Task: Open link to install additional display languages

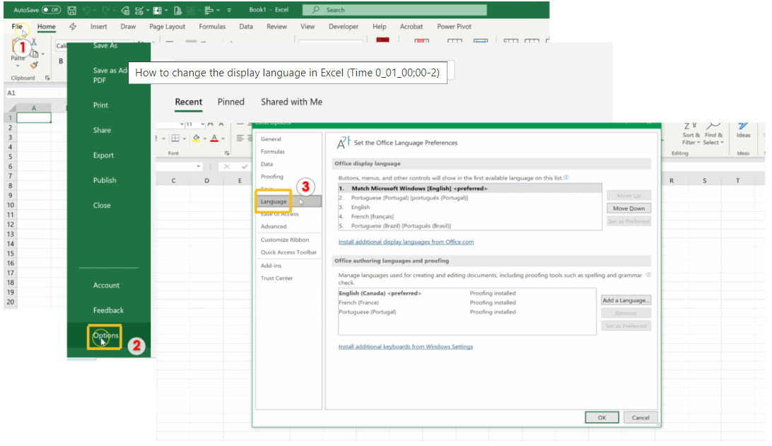Action: pos(406,242)
